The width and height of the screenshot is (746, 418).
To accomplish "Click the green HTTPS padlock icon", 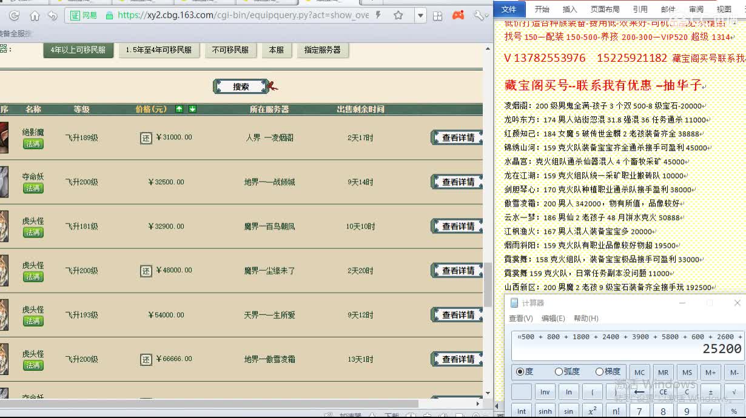I will pos(109,15).
